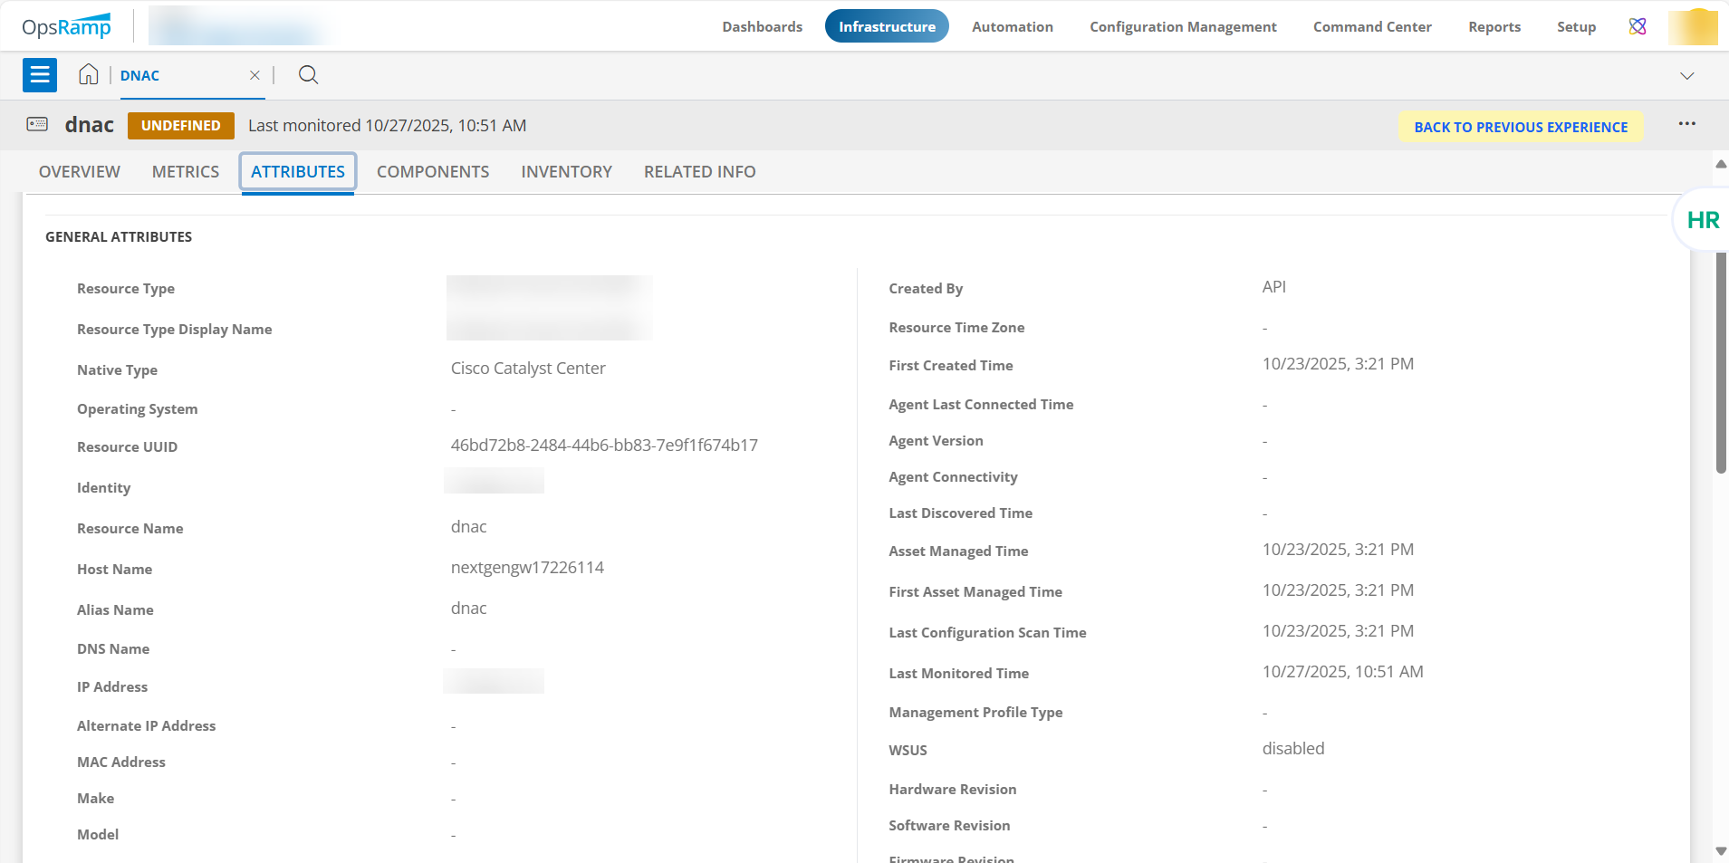Expand the chevron dropdown at right
Viewport: 1729px width, 863px height.
tap(1686, 76)
